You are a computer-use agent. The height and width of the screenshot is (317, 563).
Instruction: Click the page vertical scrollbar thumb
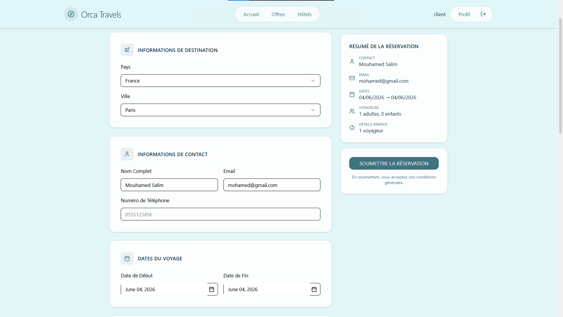point(560,76)
